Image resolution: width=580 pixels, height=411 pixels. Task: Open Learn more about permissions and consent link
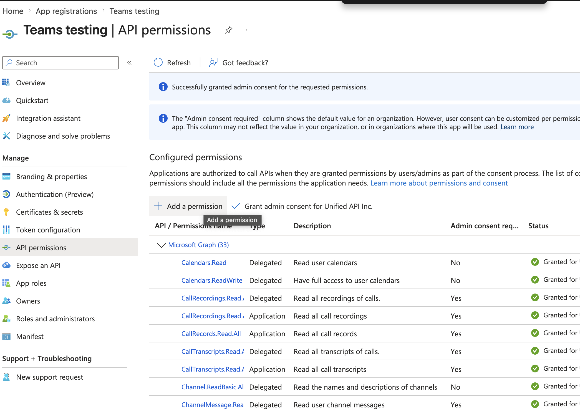(439, 183)
